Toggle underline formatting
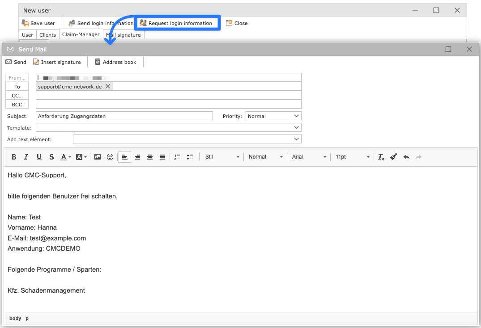 coord(39,157)
